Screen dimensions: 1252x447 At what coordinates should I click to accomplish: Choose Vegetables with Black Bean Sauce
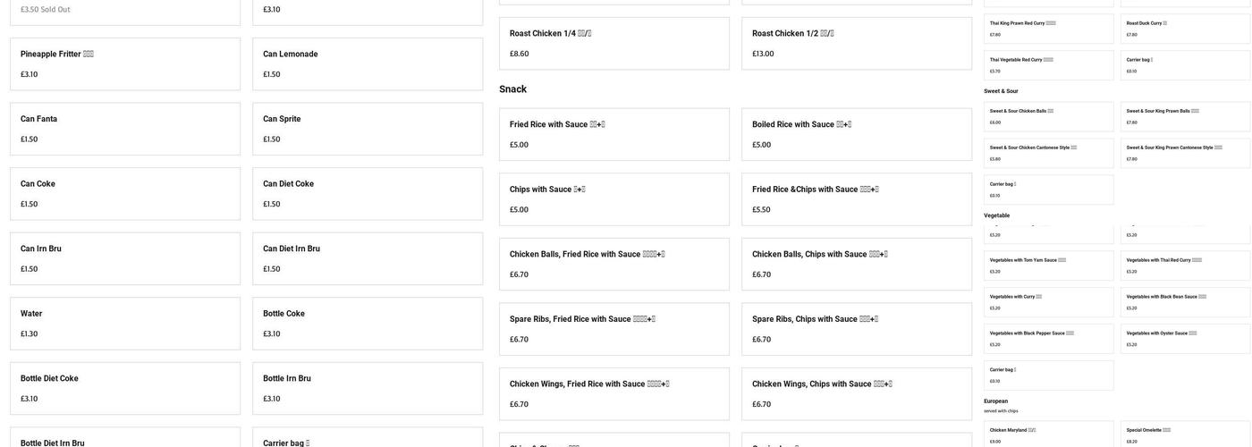tap(1185, 302)
